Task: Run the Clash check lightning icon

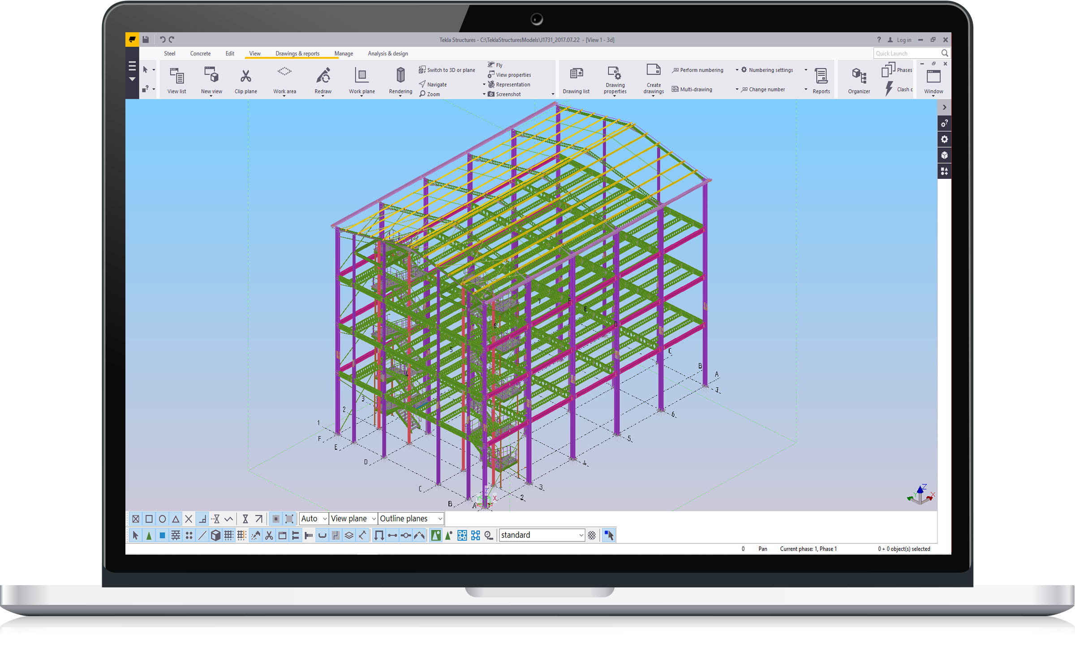Action: pos(889,89)
